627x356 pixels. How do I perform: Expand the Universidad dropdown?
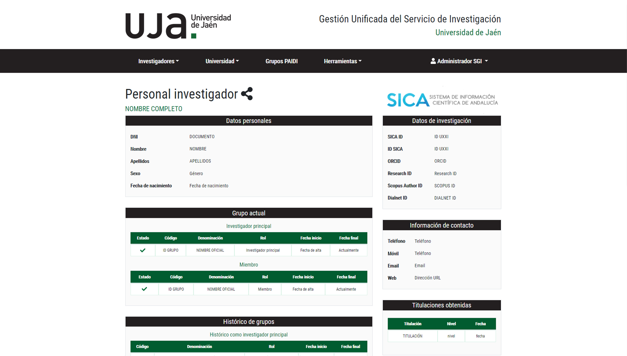click(x=222, y=61)
